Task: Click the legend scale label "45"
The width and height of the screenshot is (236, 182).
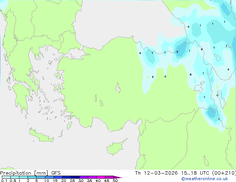Action: coord(106,181)
